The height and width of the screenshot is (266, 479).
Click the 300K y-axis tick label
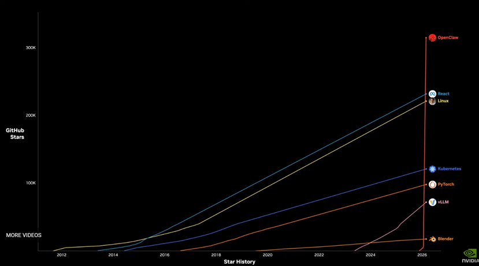coord(31,48)
